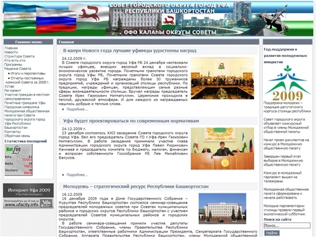Click the Salavat Yulaev horseman statue image
This screenshot has height=237, width=316.
point(274,20)
